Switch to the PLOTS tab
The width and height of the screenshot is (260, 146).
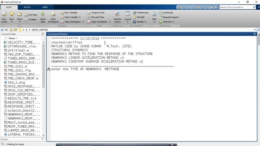[27, 7]
